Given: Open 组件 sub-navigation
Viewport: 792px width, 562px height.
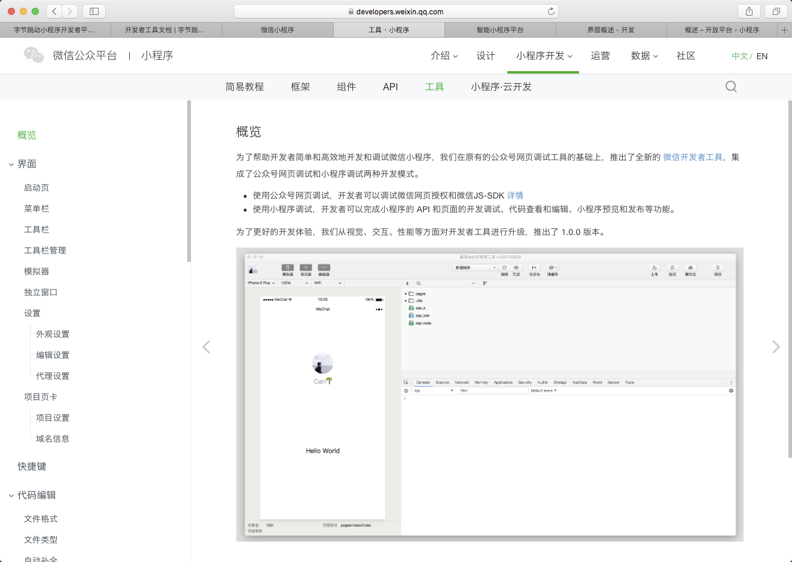Looking at the screenshot, I should click(346, 87).
